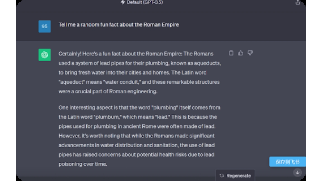
Task: Click the phrase "water conduit" in the response
Action: [128, 82]
